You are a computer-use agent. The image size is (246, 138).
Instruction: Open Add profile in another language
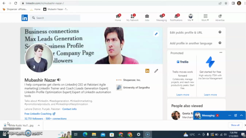[x=191, y=43]
